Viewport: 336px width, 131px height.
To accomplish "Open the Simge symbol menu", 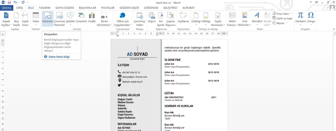I will (x=311, y=19).
